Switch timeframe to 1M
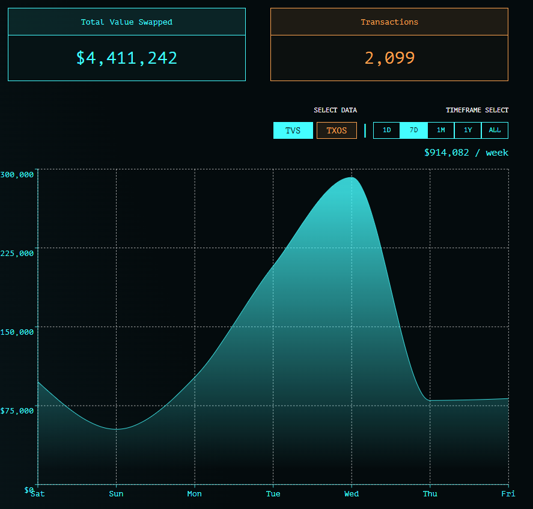 pyautogui.click(x=441, y=130)
